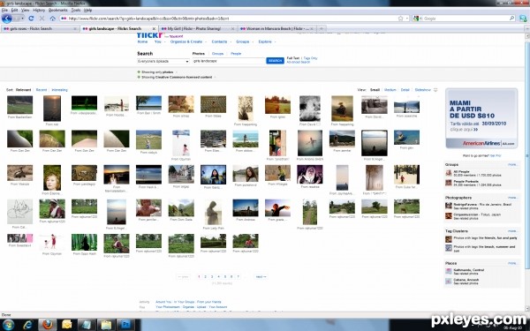Open Photoshop from the taskbar
Viewport: 530px width, 331px height.
tap(125, 325)
